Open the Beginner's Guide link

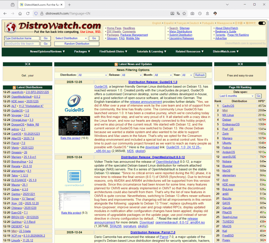[226, 32]
